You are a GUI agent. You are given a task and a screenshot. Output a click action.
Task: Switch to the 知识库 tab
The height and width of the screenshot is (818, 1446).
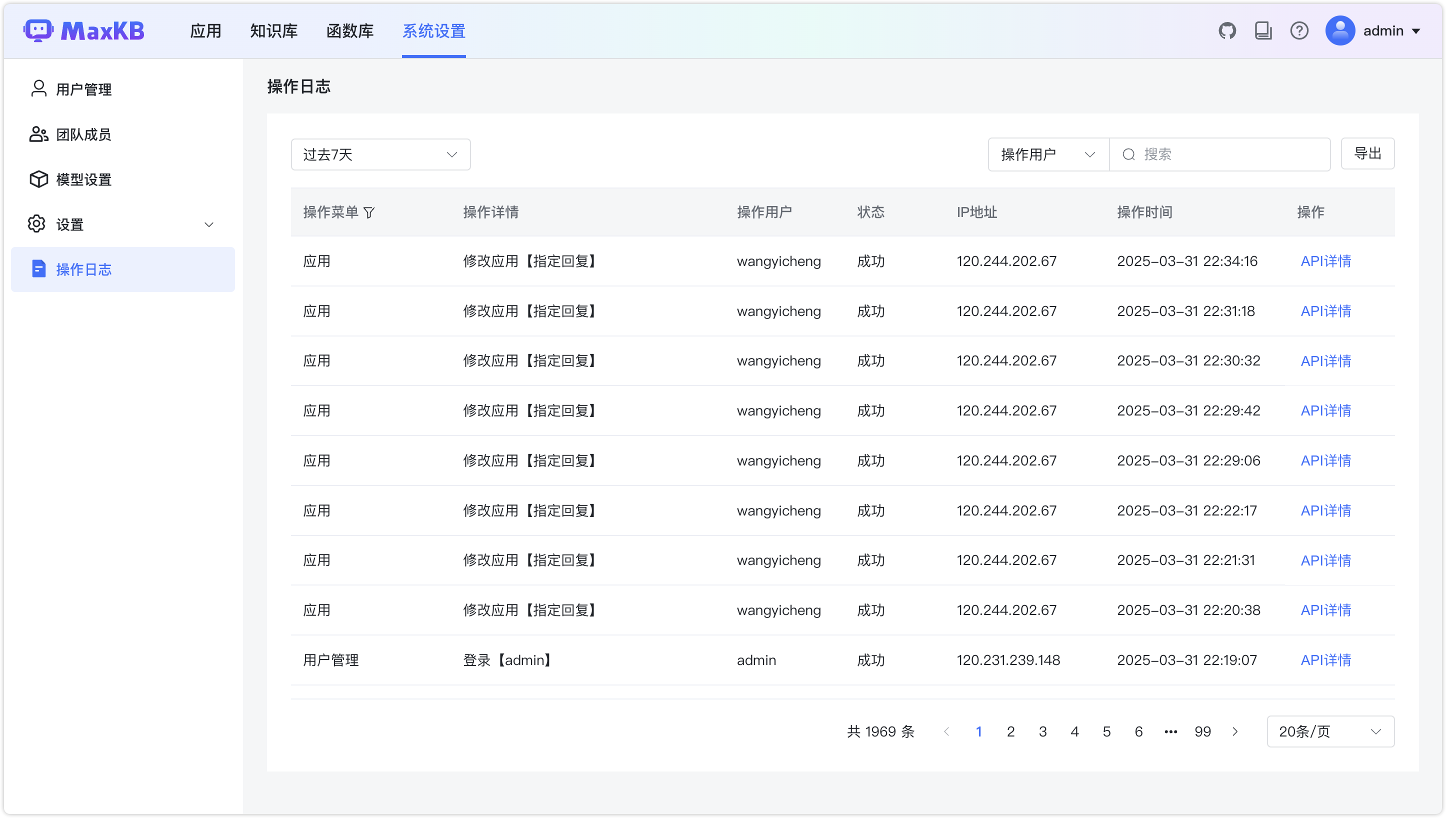tap(273, 31)
